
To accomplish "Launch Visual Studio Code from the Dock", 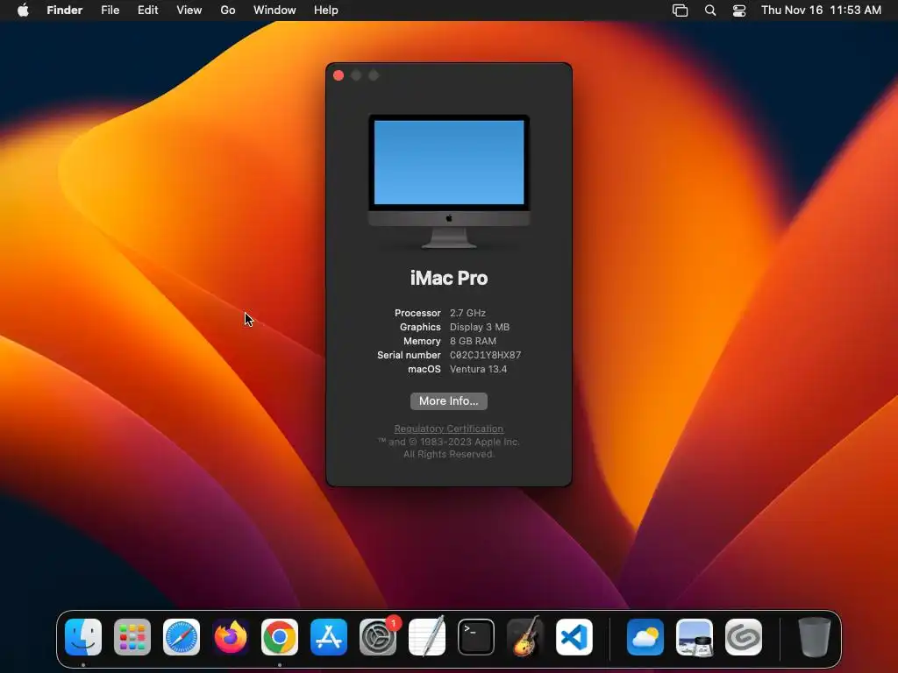I will [x=574, y=637].
